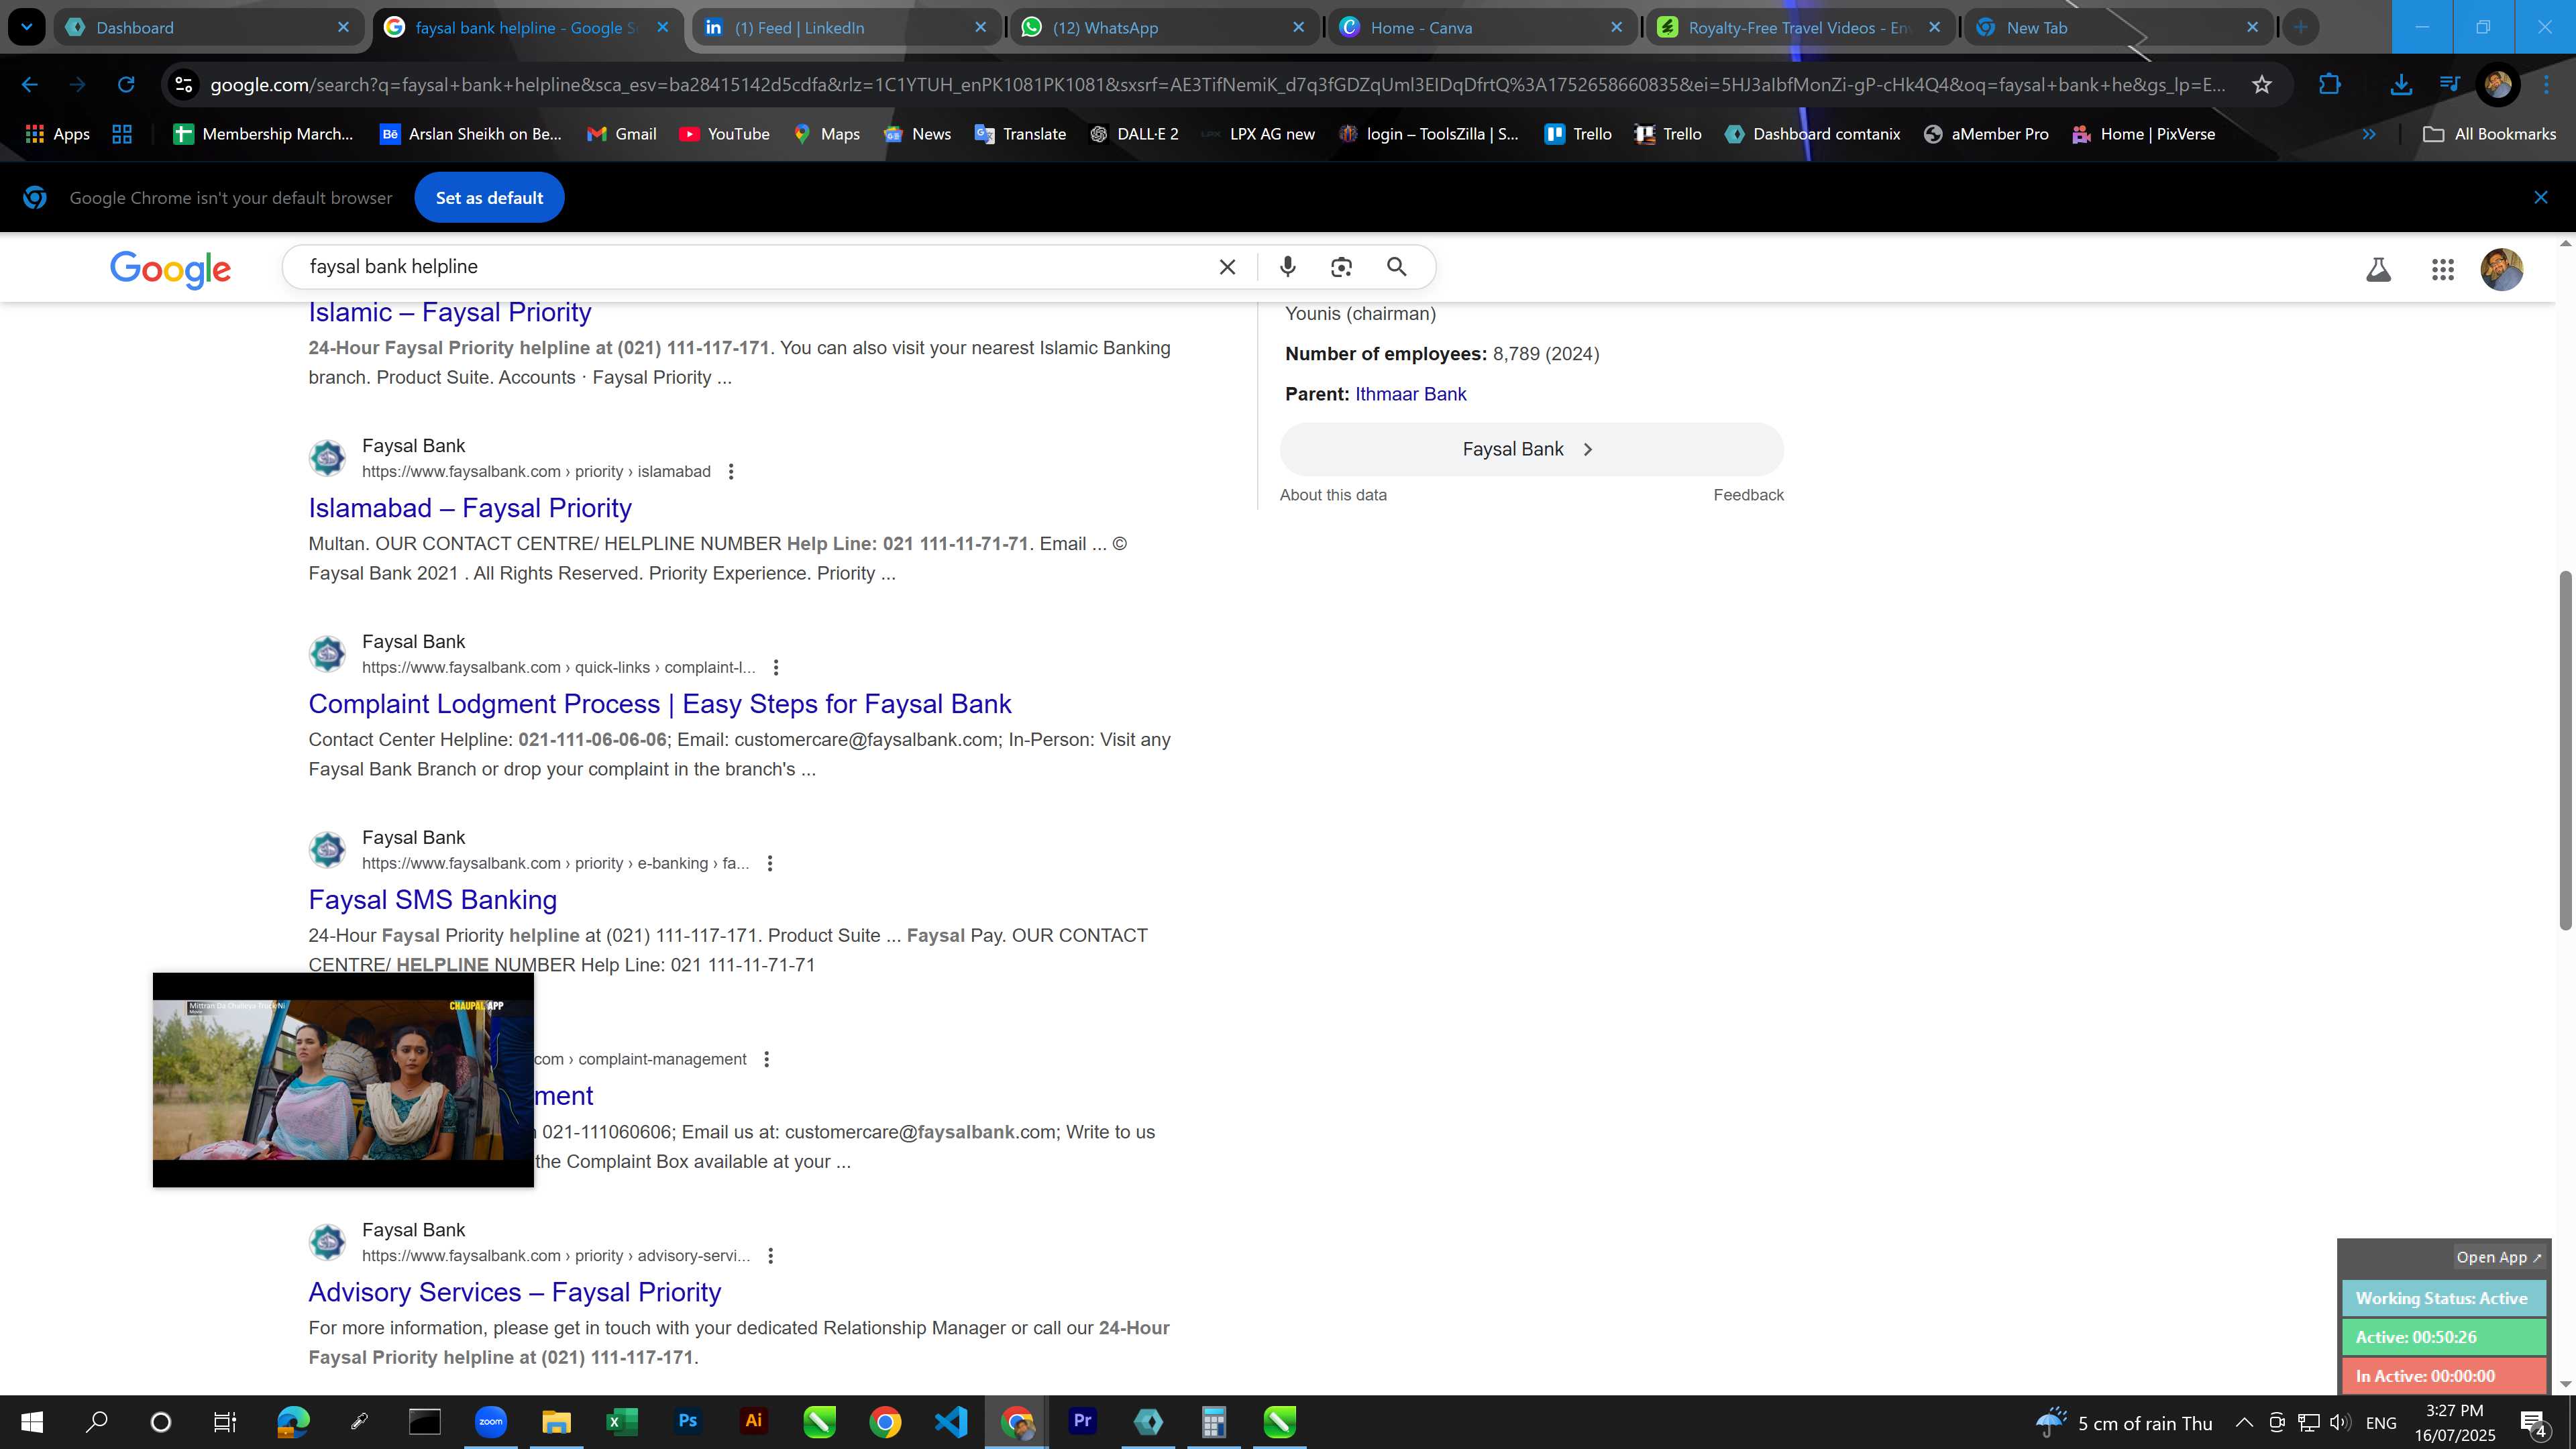2576x1449 pixels.
Task: Show hidden bookmarks with double chevron
Action: [x=2369, y=134]
